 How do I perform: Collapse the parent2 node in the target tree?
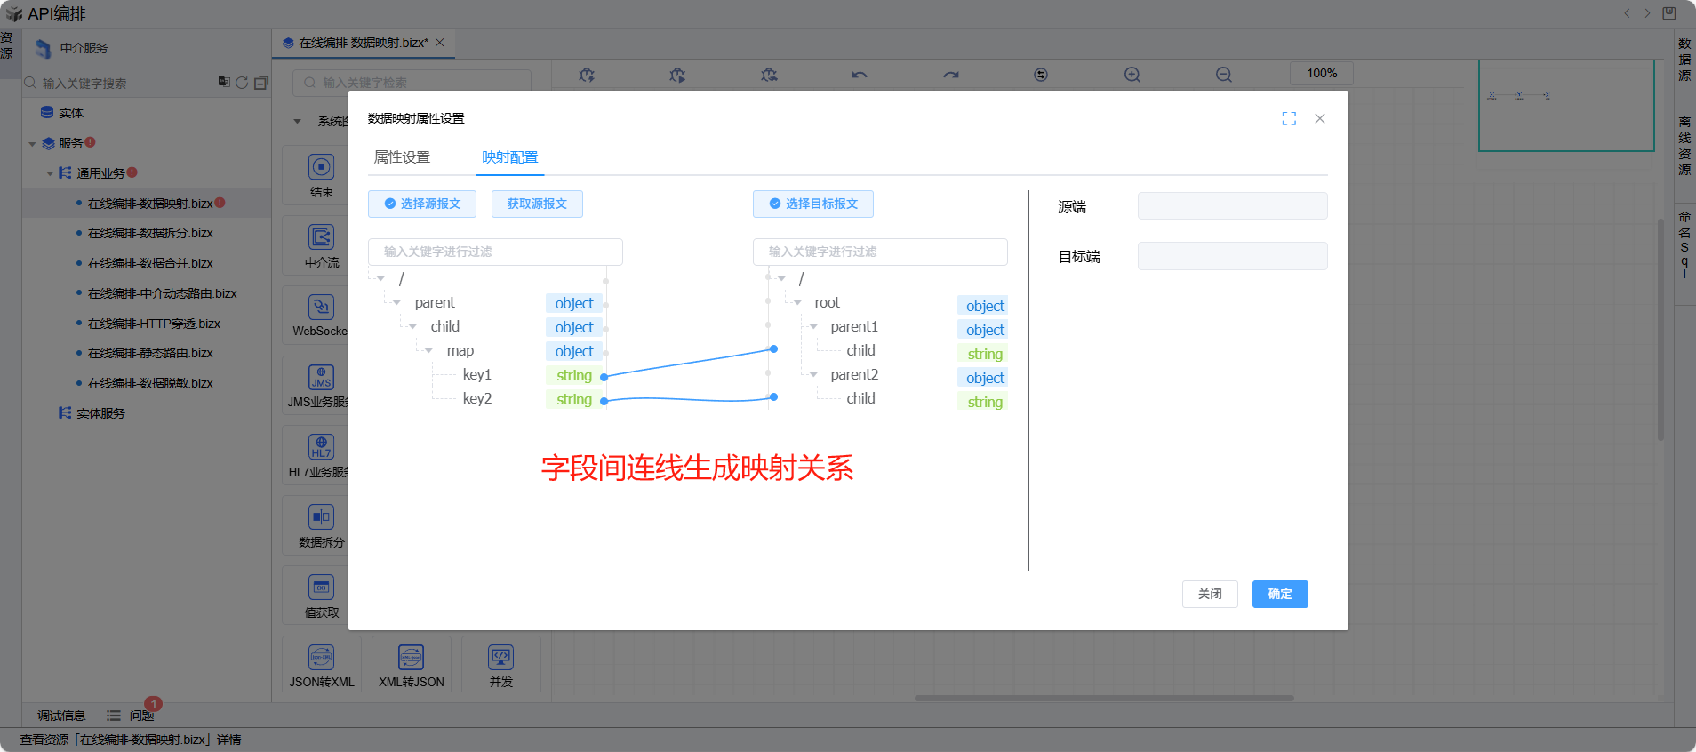pos(813,375)
